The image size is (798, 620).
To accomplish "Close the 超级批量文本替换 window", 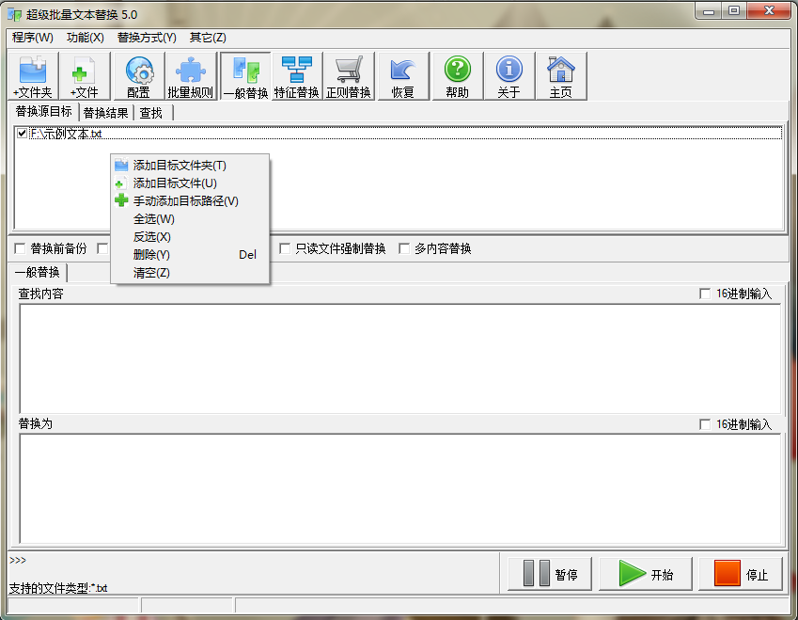I will click(x=770, y=10).
